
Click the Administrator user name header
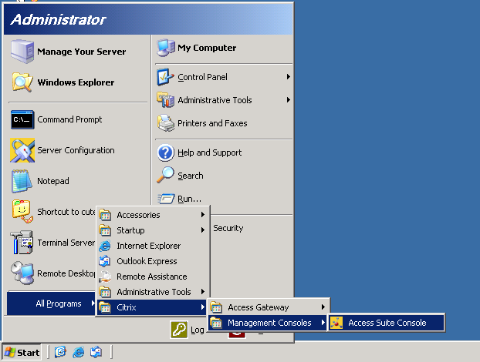[x=58, y=19]
